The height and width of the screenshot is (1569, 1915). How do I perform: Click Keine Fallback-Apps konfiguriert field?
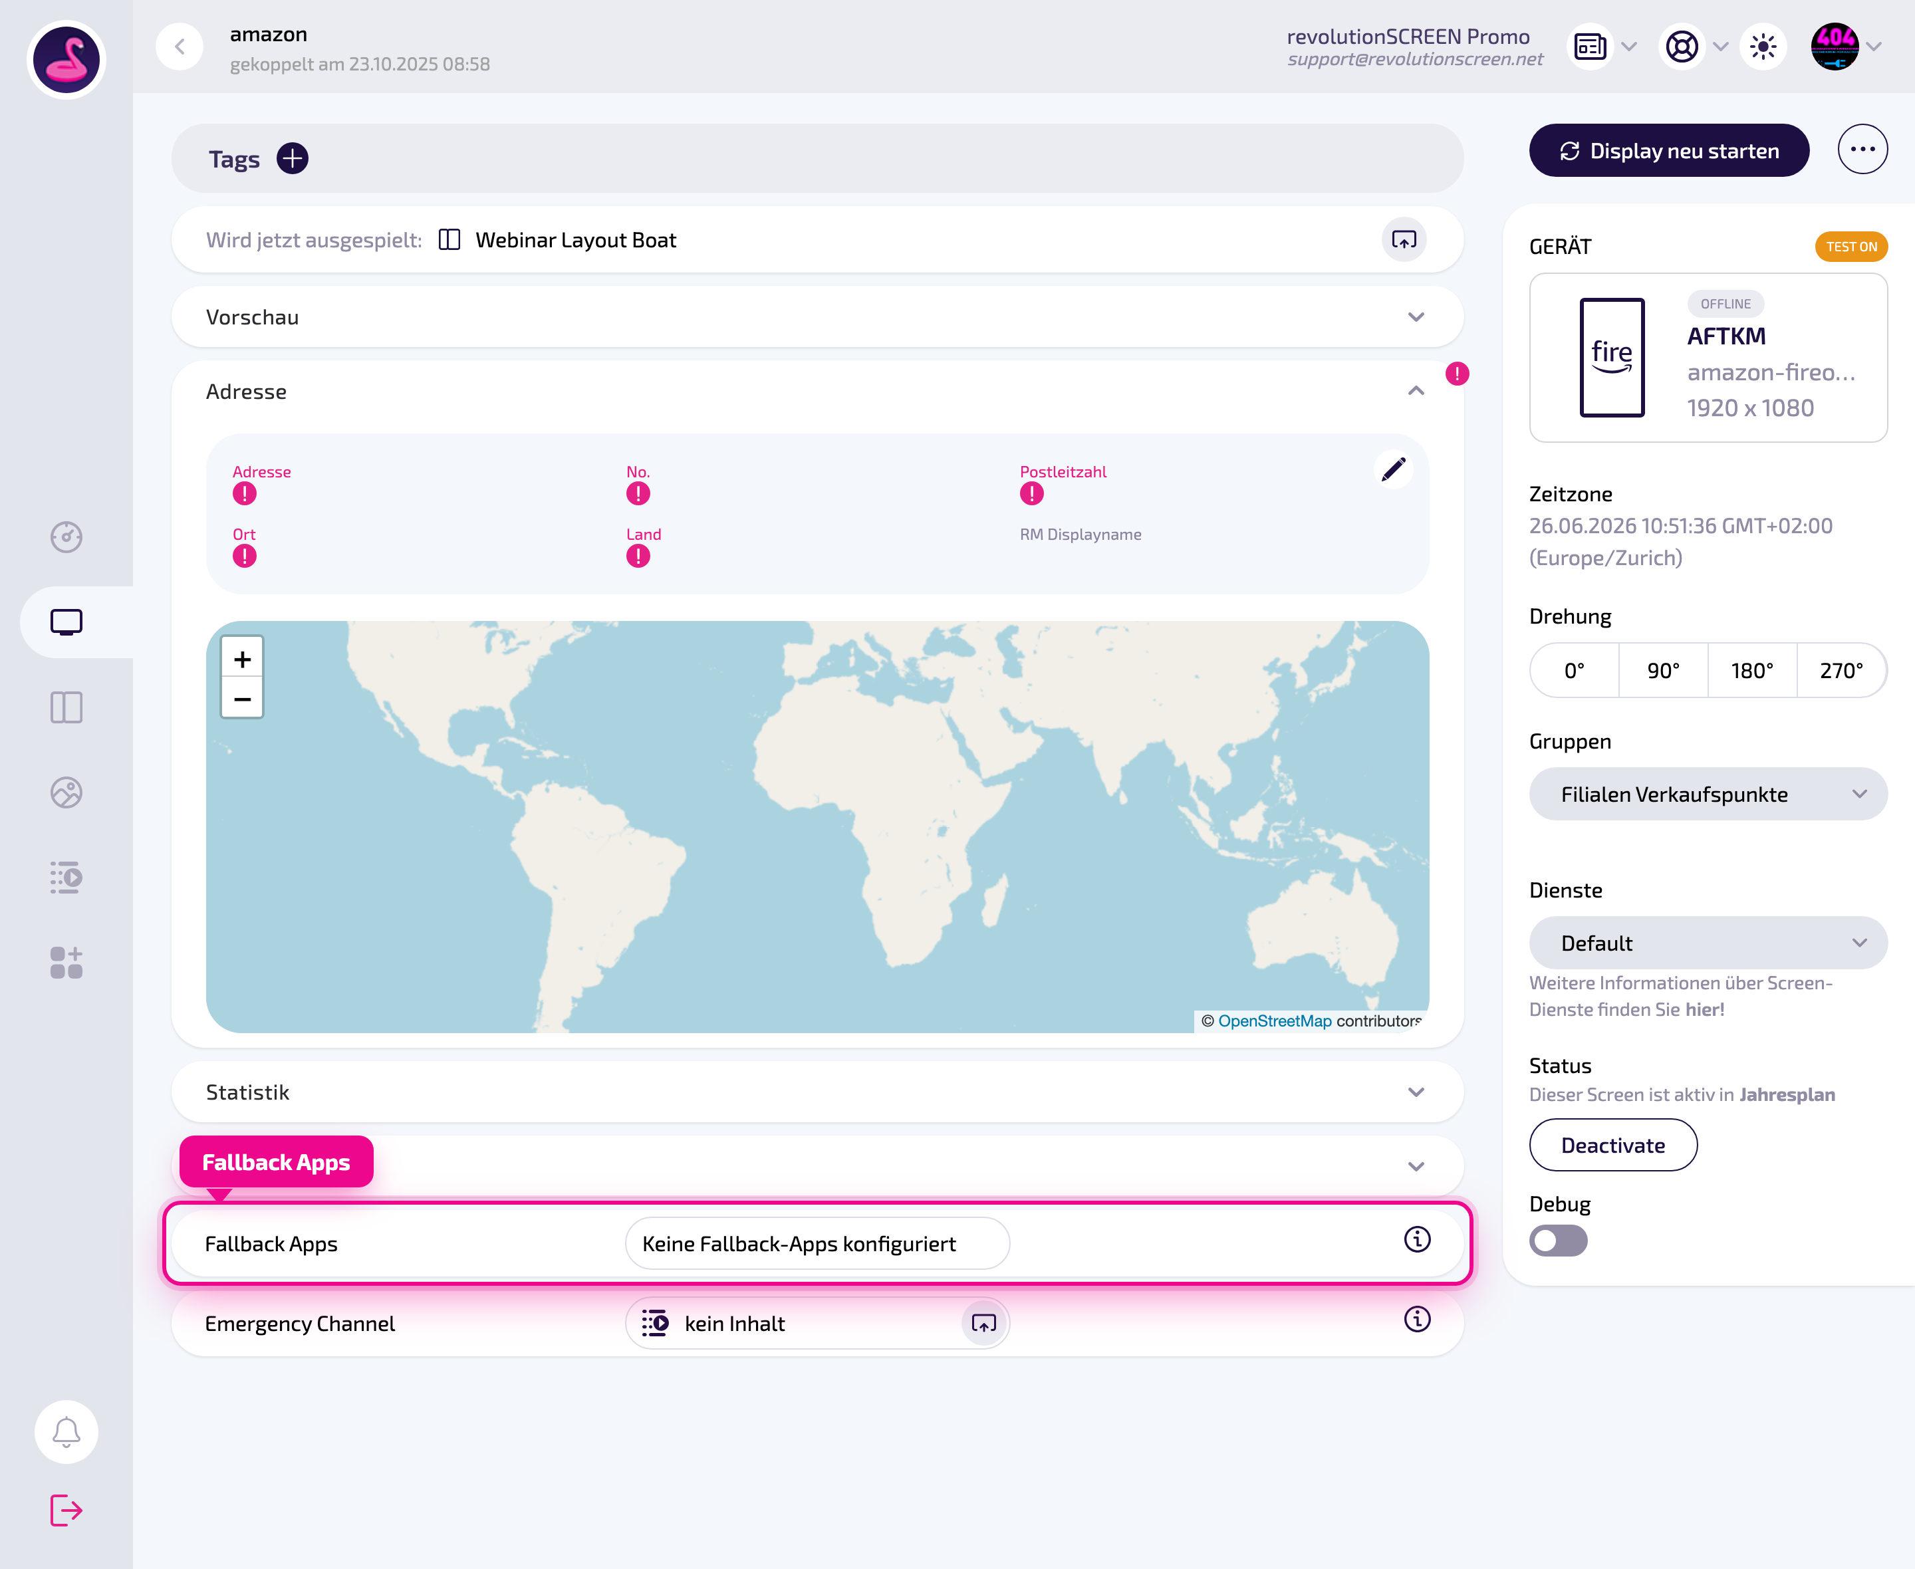(817, 1244)
